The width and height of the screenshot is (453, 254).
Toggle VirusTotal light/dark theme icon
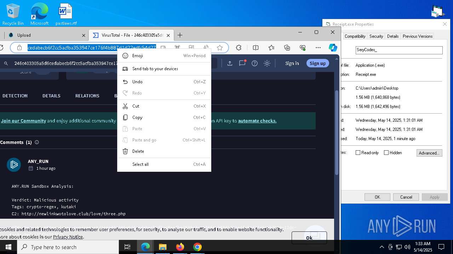267,63
